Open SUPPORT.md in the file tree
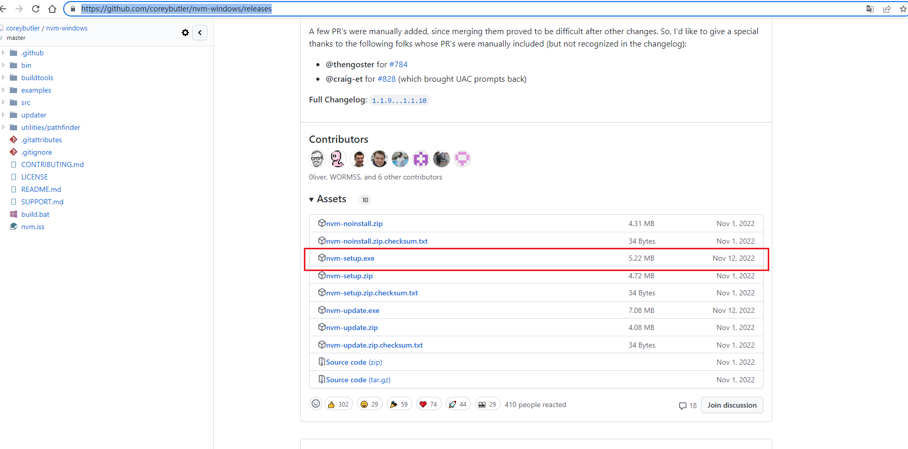Viewport: 908px width, 449px height. [x=42, y=202]
